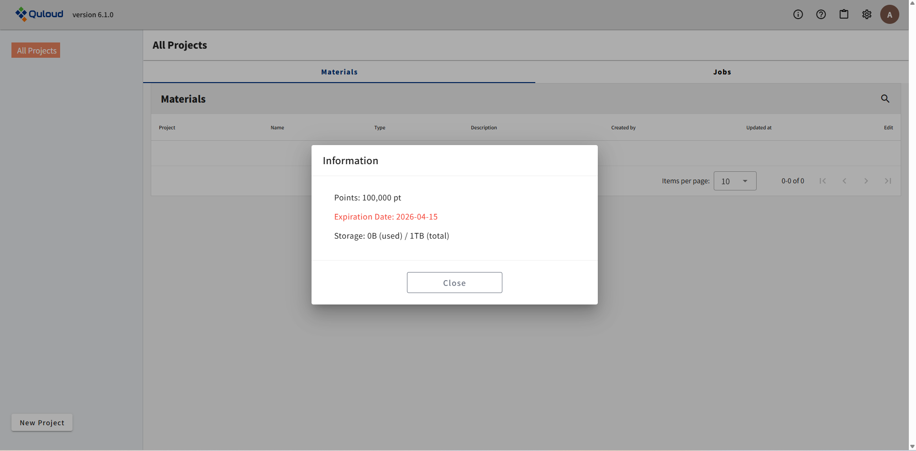Viewport: 916px width, 451px height.
Task: Go to next page arrow
Action: (x=866, y=181)
